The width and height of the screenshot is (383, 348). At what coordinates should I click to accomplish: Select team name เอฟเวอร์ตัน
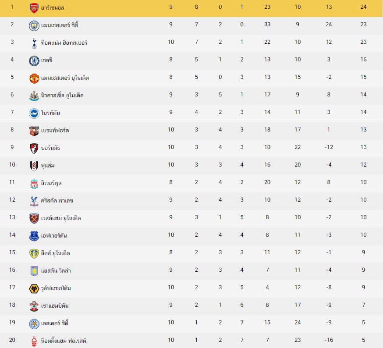(54, 236)
